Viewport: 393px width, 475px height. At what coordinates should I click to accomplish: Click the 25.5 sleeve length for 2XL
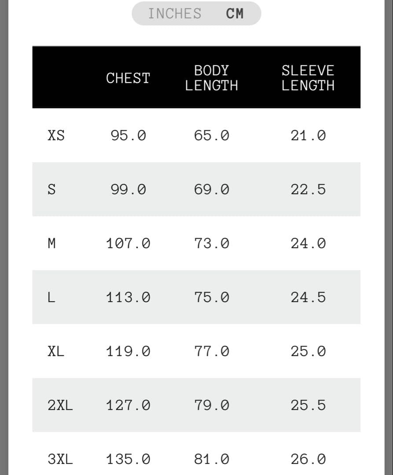[x=308, y=405]
